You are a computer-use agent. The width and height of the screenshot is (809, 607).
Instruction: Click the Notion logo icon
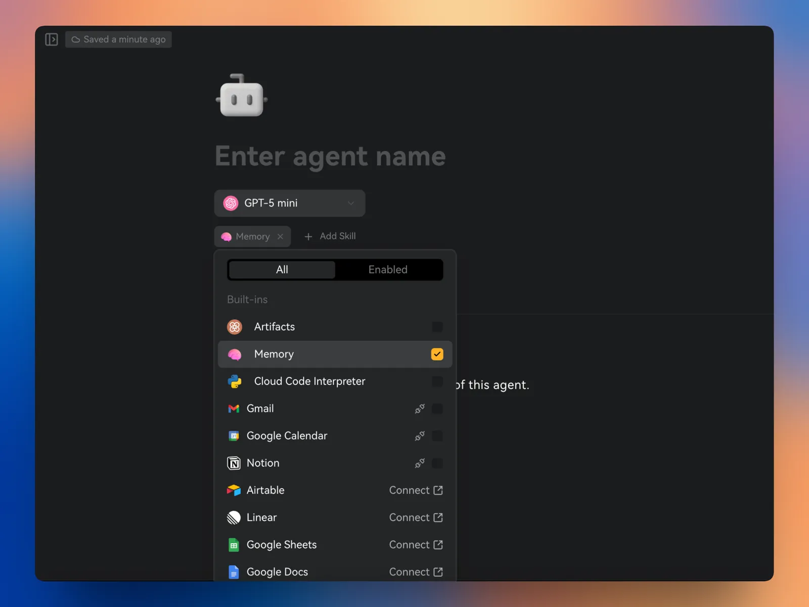pos(234,463)
